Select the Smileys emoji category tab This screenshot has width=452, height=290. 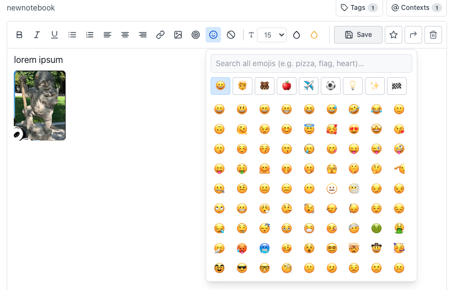point(220,86)
